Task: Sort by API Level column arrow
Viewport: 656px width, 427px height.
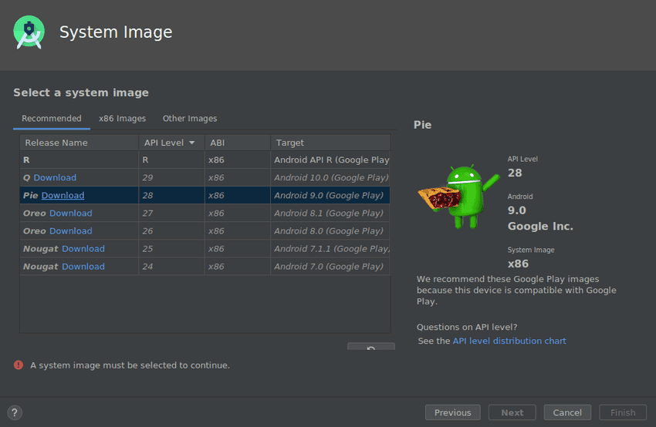Action: click(191, 143)
